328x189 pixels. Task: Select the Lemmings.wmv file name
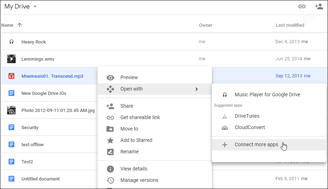click(x=38, y=59)
